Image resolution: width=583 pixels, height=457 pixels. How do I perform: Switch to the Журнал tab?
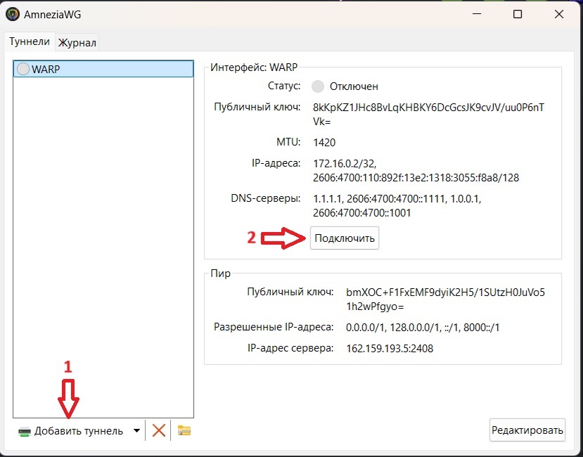(77, 42)
